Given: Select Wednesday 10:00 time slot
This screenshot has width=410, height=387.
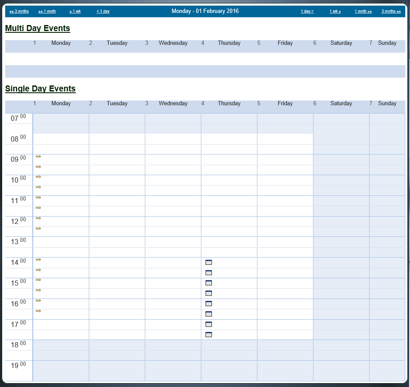Looking at the screenshot, I should tap(173, 180).
